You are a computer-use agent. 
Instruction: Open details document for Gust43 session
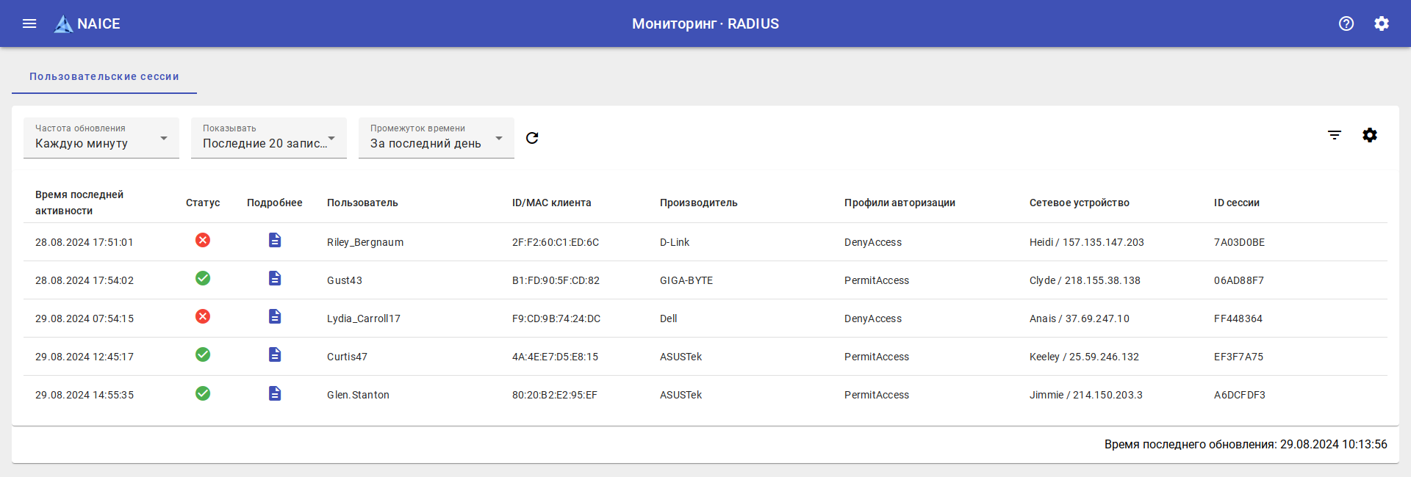[x=275, y=279]
